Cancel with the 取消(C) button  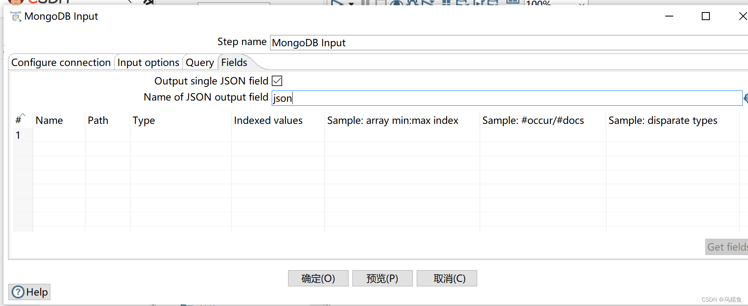pos(447,278)
